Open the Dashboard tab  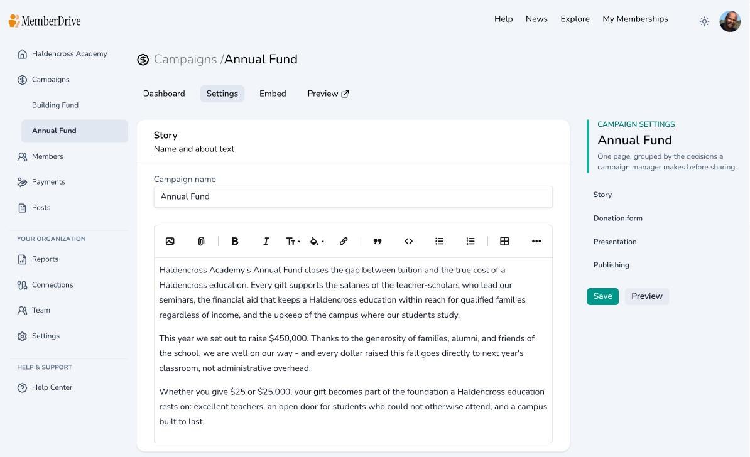[164, 94]
